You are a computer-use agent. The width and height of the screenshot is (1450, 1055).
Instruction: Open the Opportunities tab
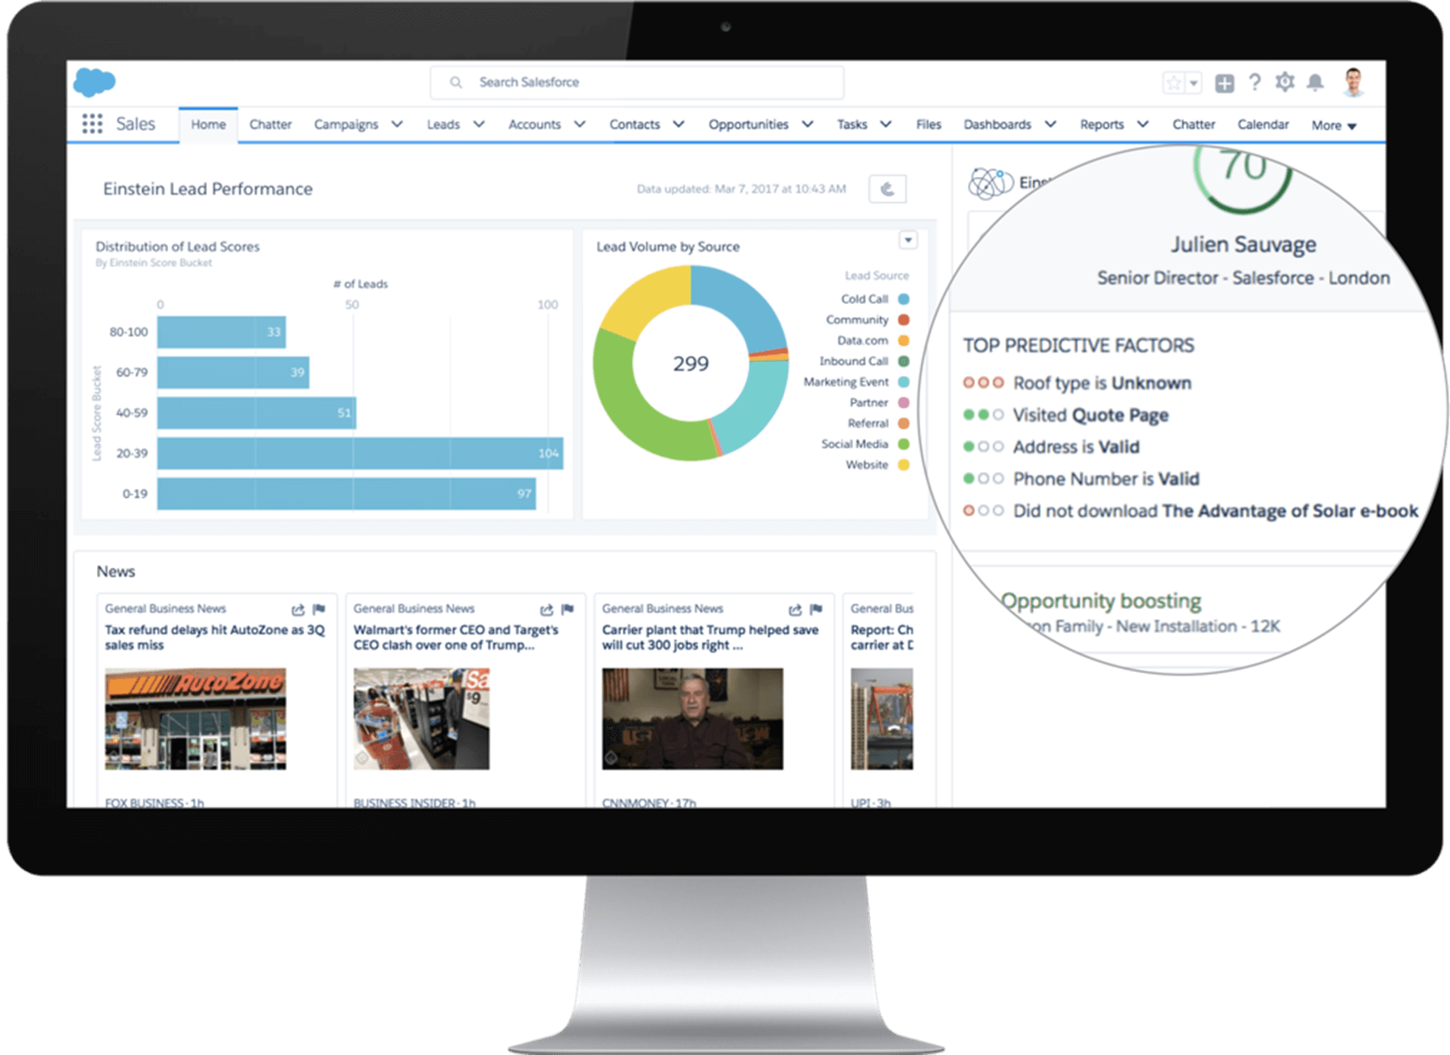(748, 124)
